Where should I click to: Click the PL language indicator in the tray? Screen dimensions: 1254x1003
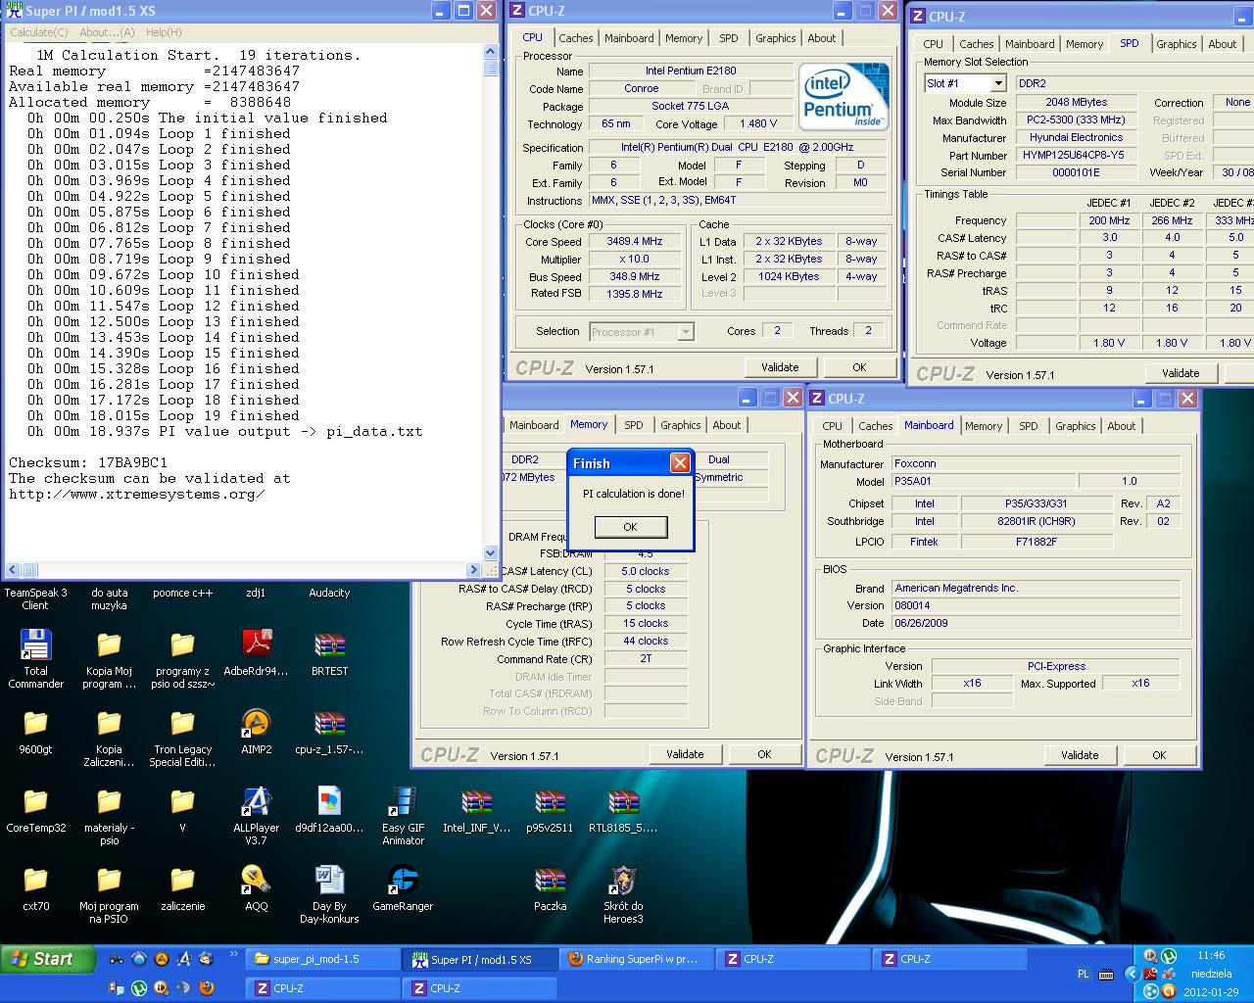1083,975
